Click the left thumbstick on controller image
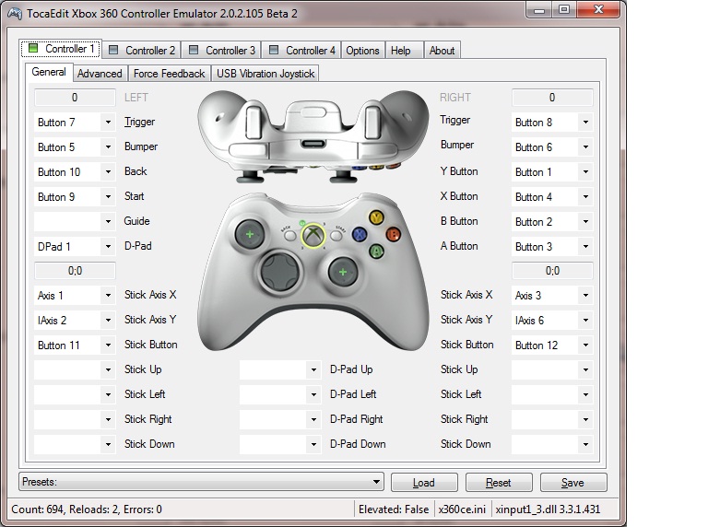 tap(250, 234)
